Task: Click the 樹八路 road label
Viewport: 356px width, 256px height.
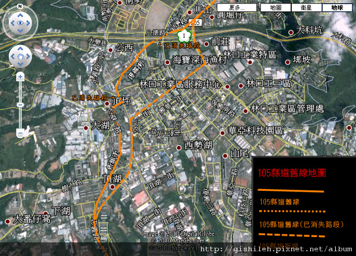Action: click(72, 187)
